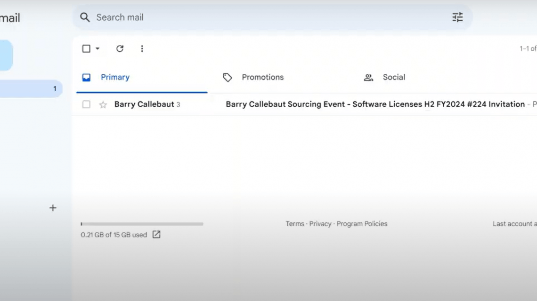Image resolution: width=537 pixels, height=301 pixels.
Task: Open storage management external link icon
Action: pyautogui.click(x=156, y=235)
